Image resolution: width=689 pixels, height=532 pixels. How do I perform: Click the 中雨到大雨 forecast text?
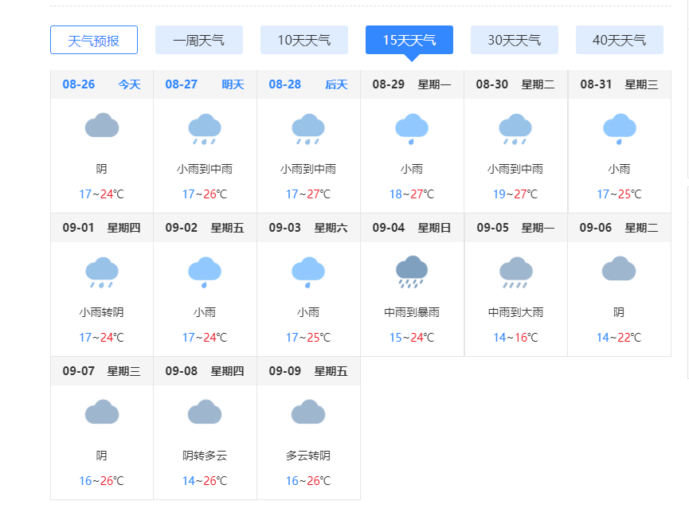(516, 312)
